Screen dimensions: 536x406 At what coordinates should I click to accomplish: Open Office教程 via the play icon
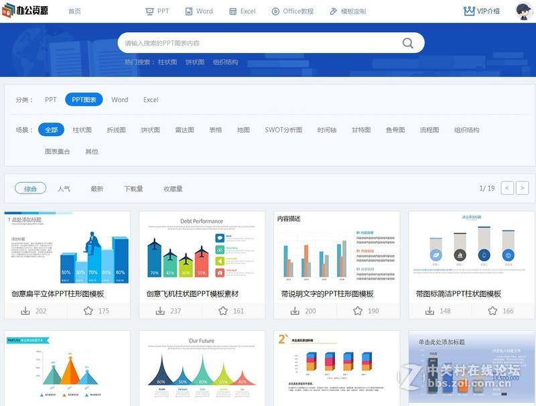click(x=275, y=11)
